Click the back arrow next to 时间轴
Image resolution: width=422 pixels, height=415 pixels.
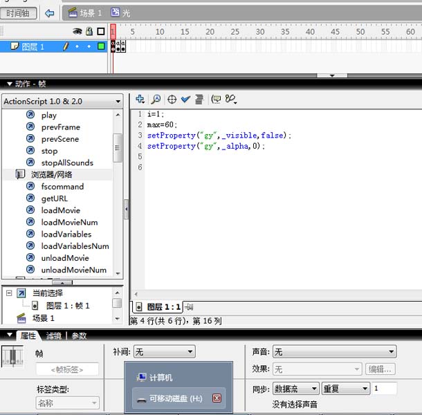tap(50, 13)
